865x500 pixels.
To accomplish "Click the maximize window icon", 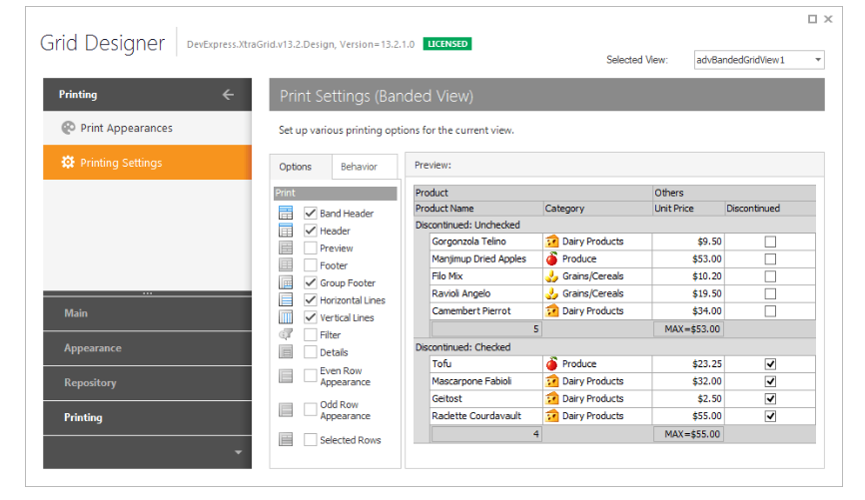I will click(x=812, y=19).
